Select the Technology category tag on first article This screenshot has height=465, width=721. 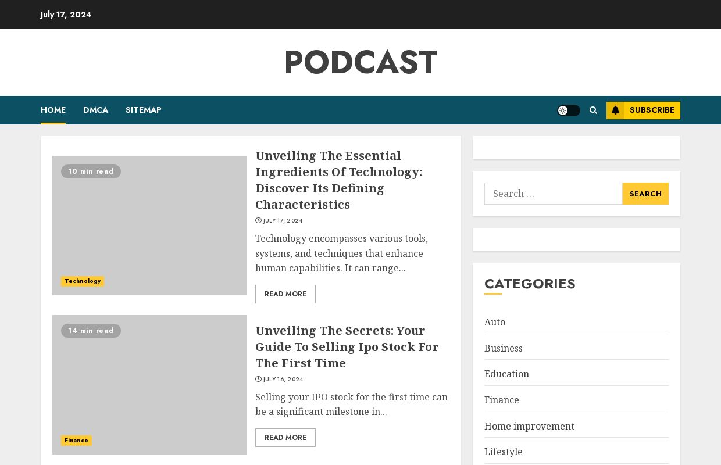coord(83,281)
